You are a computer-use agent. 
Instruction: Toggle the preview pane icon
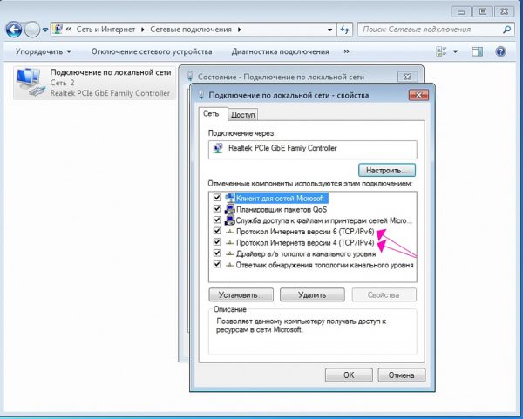[477, 51]
